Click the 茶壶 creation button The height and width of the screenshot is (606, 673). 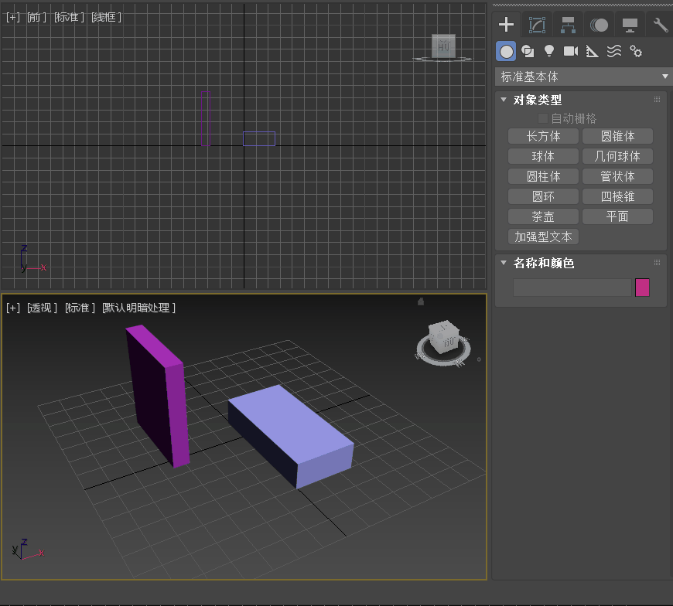(x=542, y=216)
